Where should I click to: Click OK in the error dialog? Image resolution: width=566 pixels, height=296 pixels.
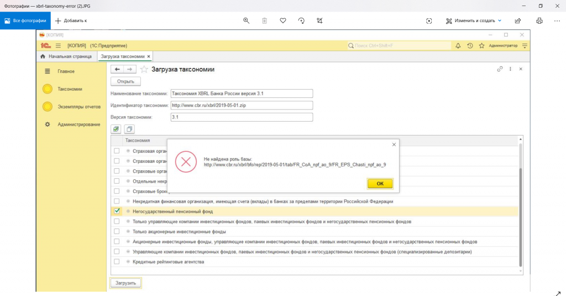click(x=380, y=184)
